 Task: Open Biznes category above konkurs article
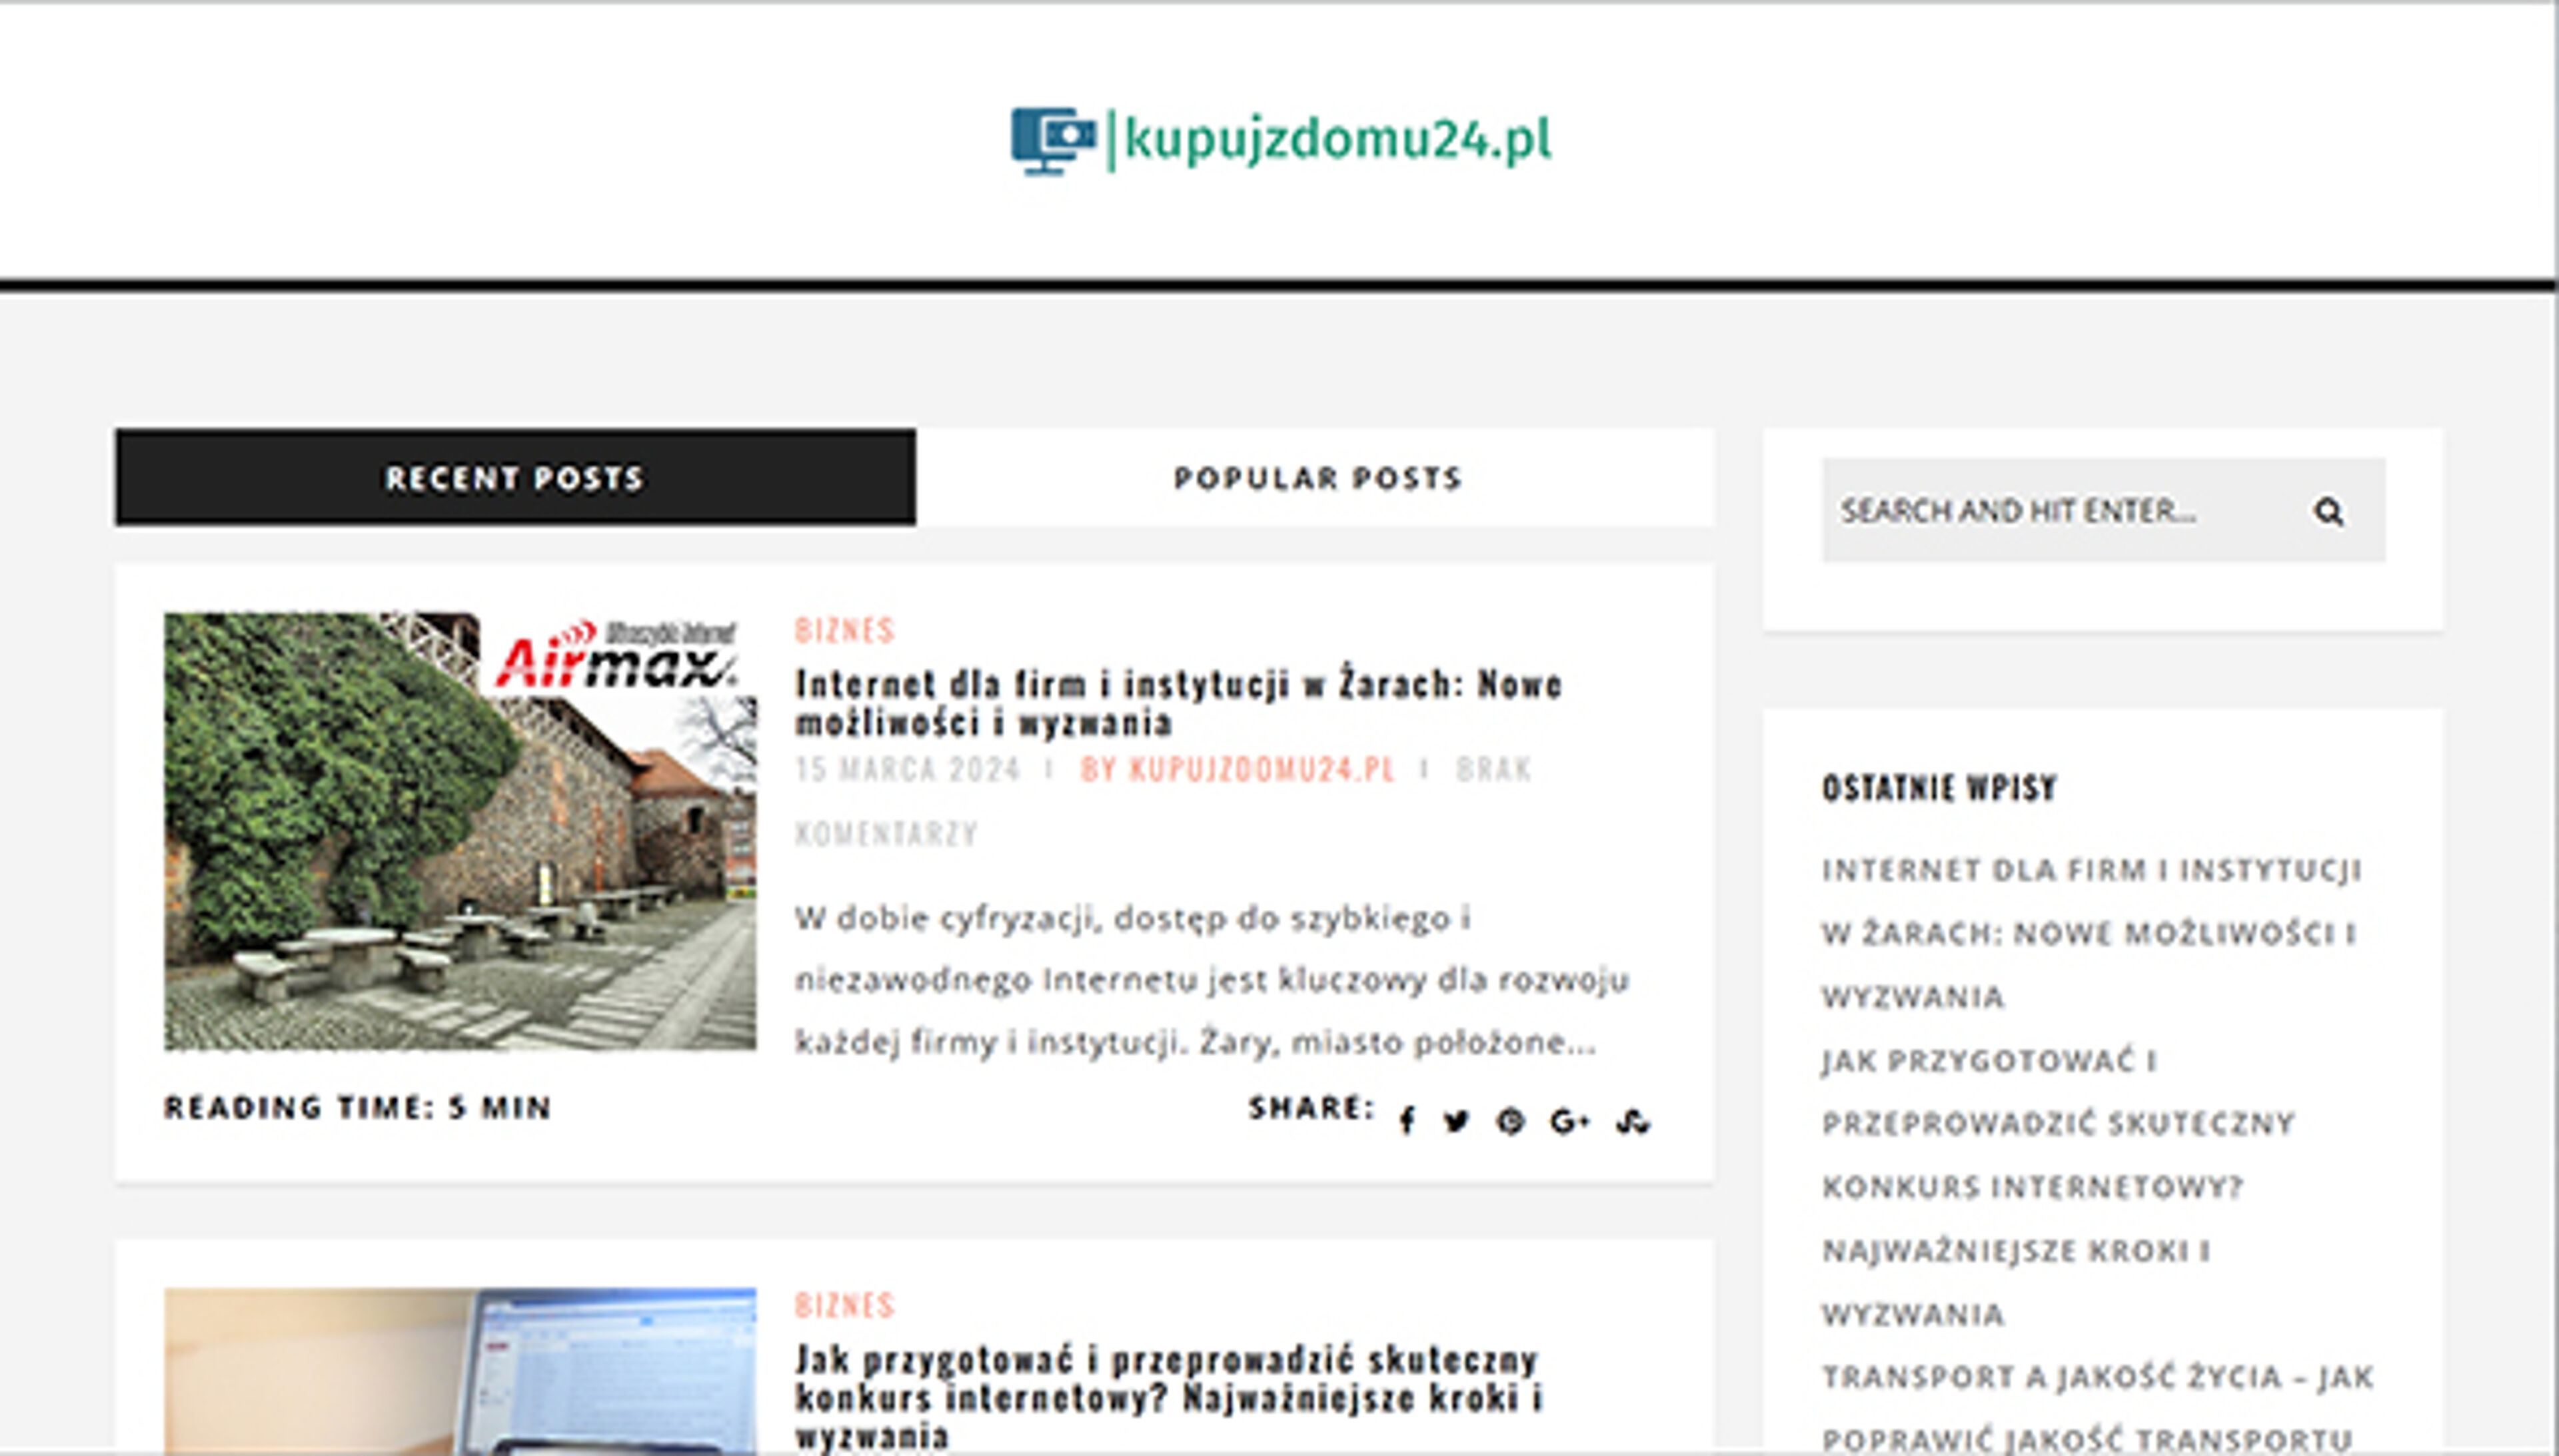click(844, 1305)
